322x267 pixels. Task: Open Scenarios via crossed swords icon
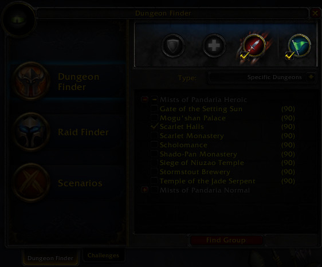point(31,183)
